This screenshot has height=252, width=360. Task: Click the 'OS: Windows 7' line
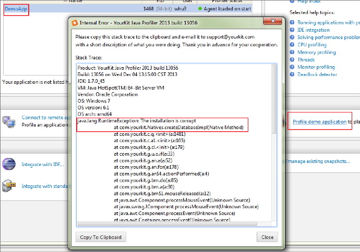94,101
